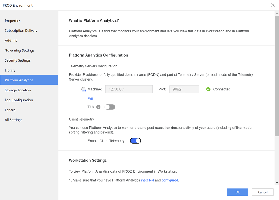
Task: Close the PROD Environment dialog
Action: pyautogui.click(x=273, y=5)
